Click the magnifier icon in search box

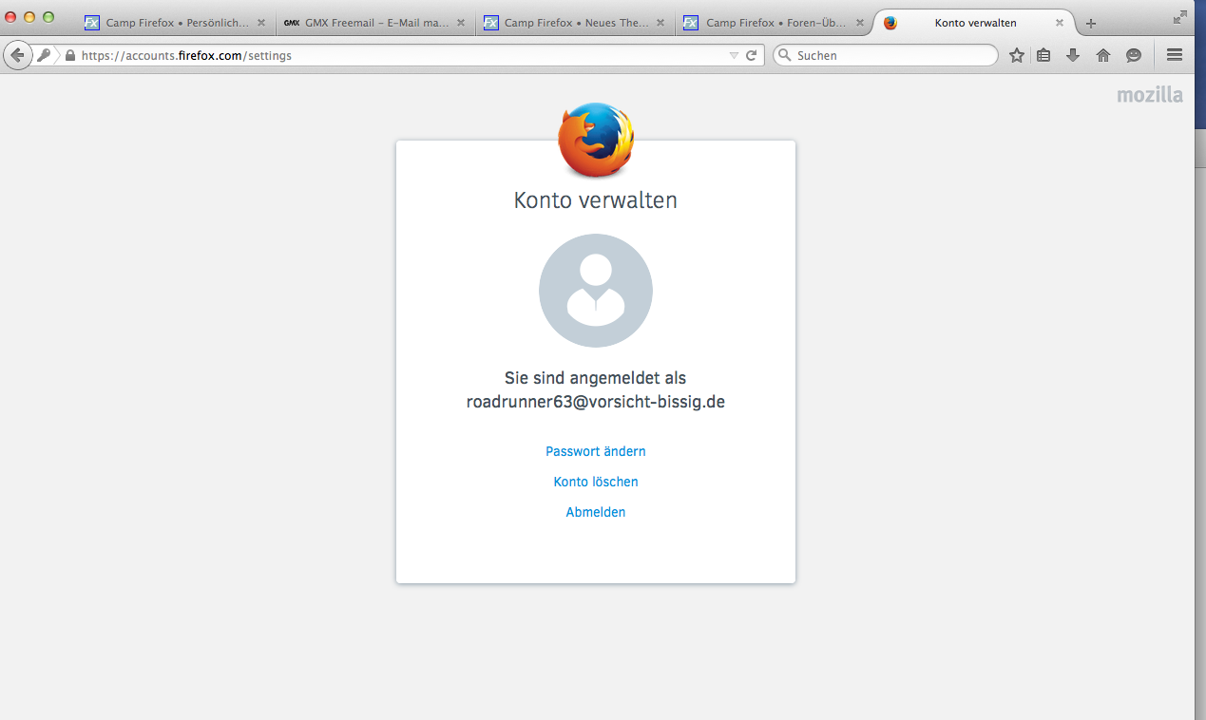point(785,55)
